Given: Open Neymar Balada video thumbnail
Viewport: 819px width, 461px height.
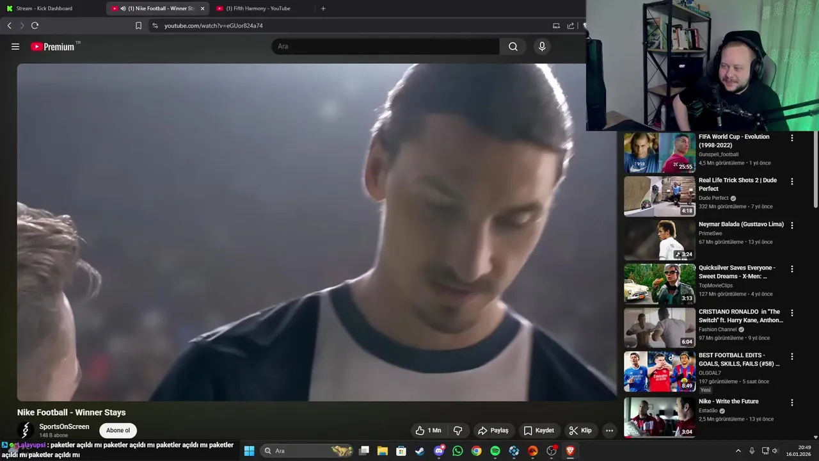Looking at the screenshot, I should pos(660,240).
